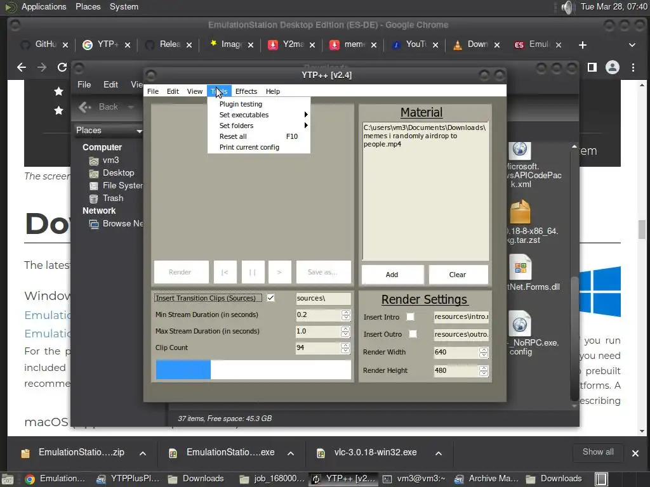Click the skip-to-start playback button
Screen dimensions: 650x487
225,272
